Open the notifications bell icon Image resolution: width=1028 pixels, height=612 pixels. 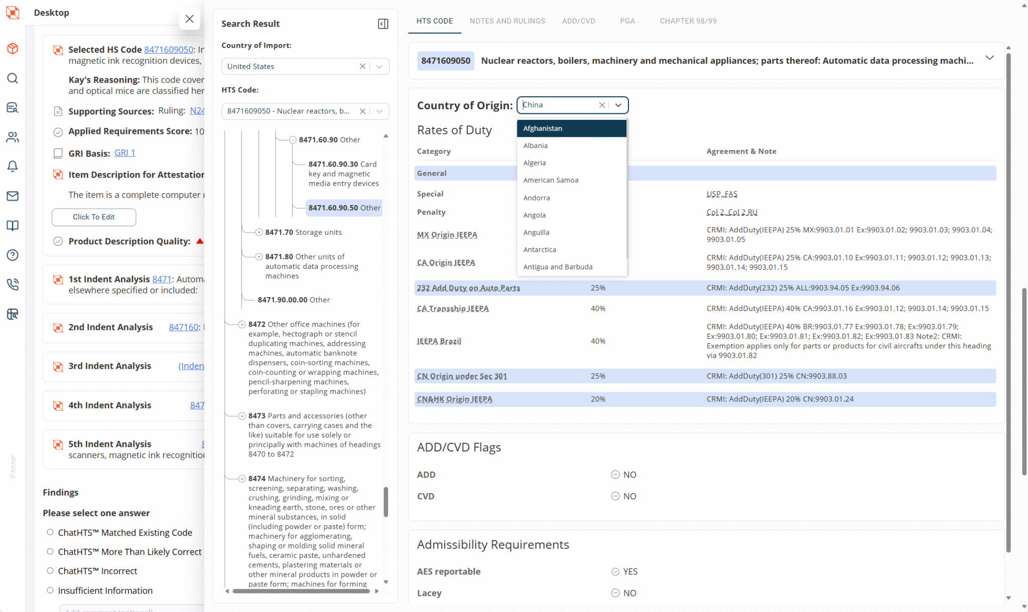tap(13, 167)
